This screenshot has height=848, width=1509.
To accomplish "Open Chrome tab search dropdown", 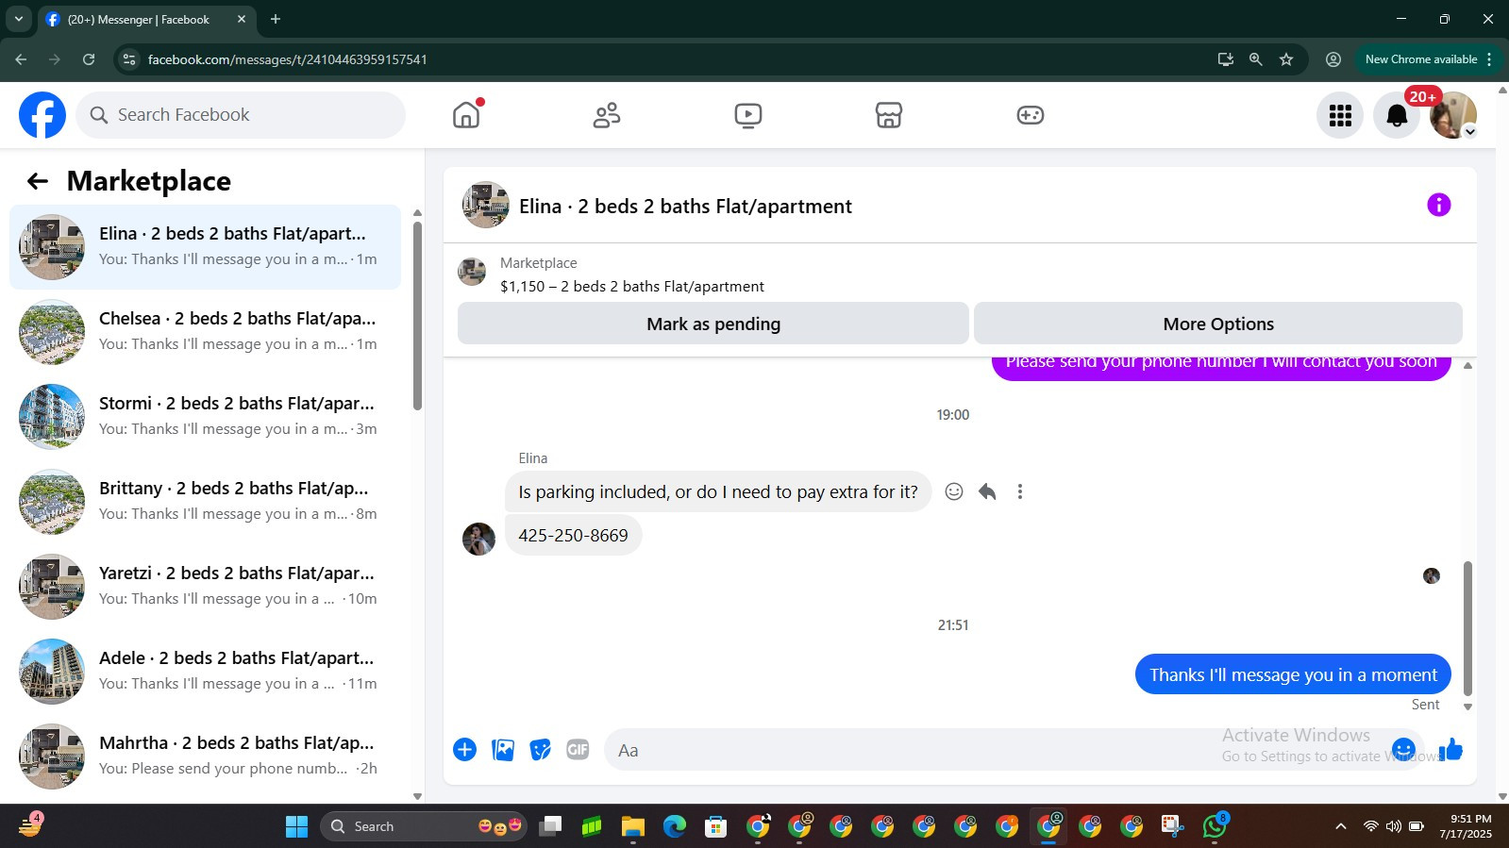I will click(x=18, y=19).
